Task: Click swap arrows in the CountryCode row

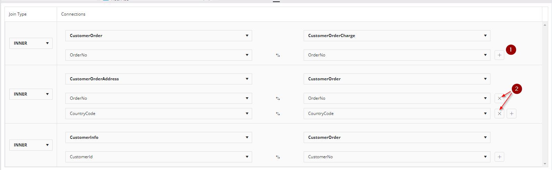Action: coord(278,114)
